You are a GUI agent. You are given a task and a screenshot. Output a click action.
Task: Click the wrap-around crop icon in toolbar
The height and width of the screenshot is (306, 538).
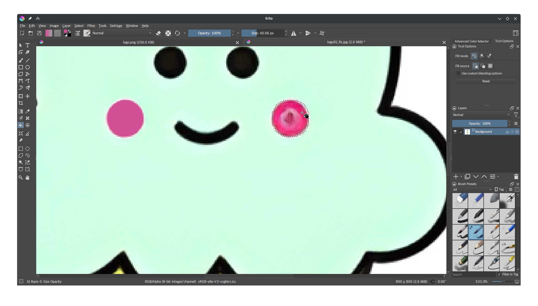click(x=322, y=33)
